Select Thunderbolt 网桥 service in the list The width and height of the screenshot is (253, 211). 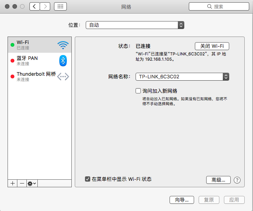pos(40,76)
